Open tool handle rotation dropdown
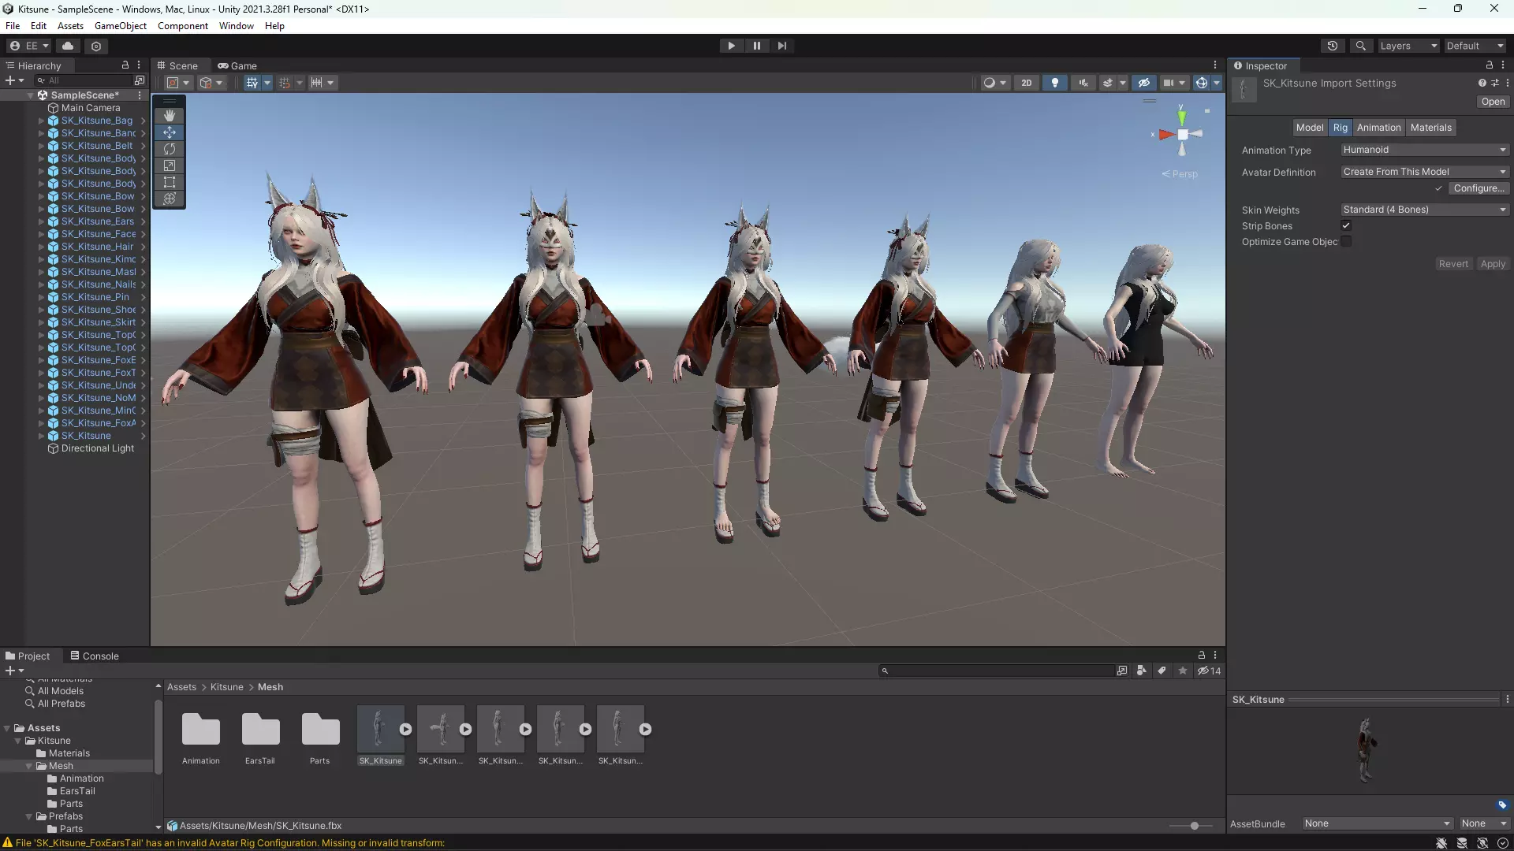This screenshot has height=851, width=1514. point(211,83)
